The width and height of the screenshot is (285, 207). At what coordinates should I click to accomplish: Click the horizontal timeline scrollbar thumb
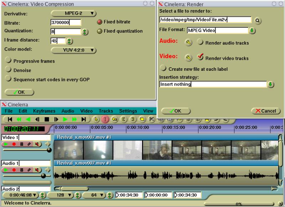point(74,189)
